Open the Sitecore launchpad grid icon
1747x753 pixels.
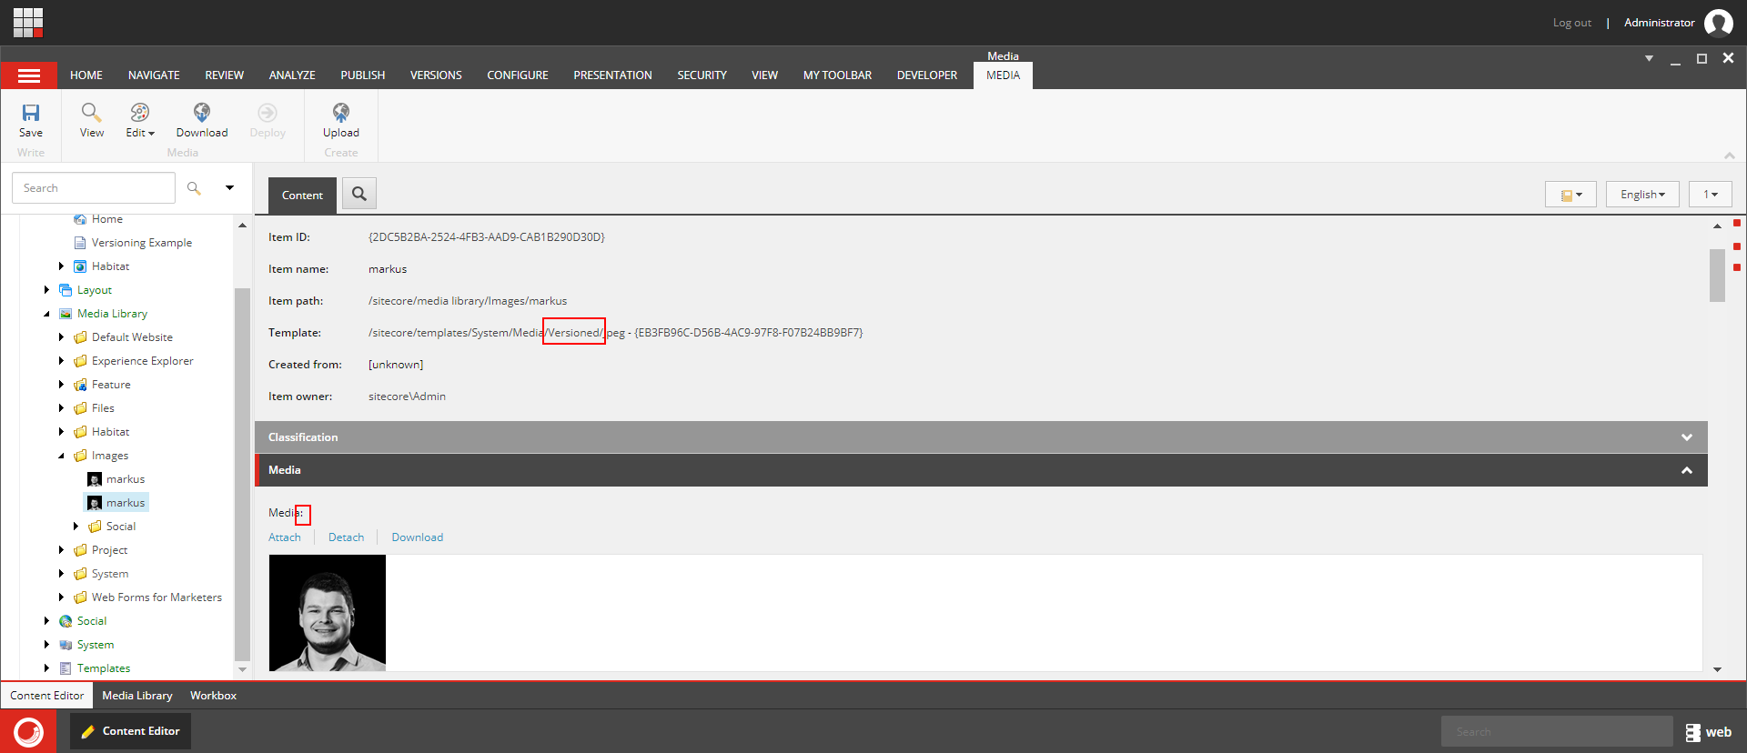28,22
